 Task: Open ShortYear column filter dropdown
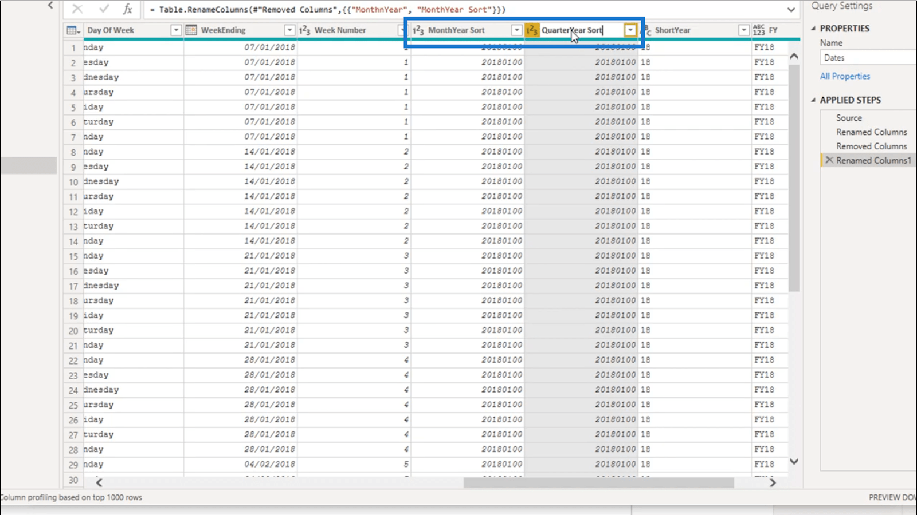tap(743, 30)
